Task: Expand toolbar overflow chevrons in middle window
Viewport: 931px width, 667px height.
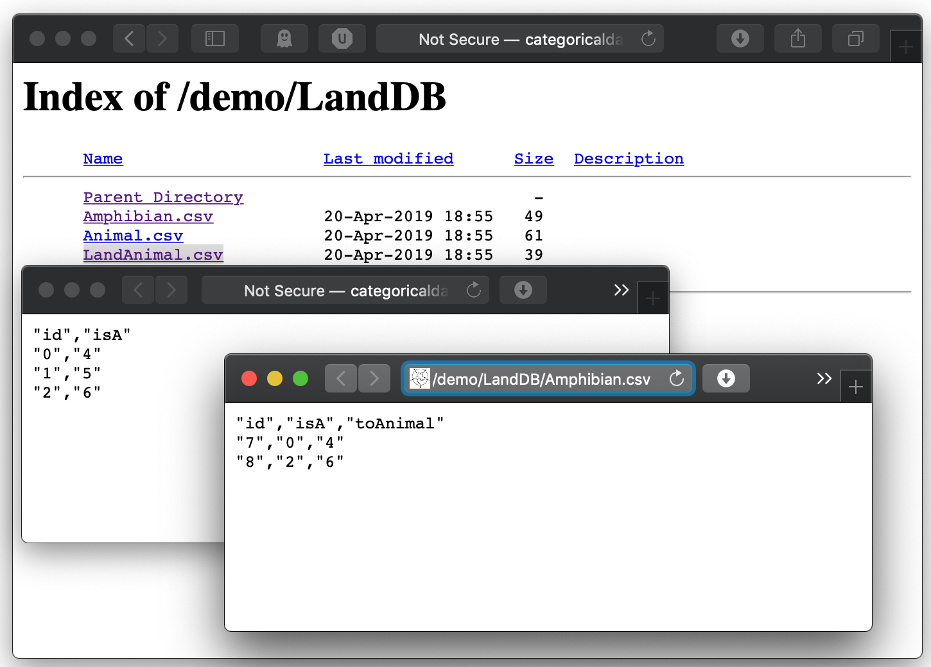Action: coord(621,291)
